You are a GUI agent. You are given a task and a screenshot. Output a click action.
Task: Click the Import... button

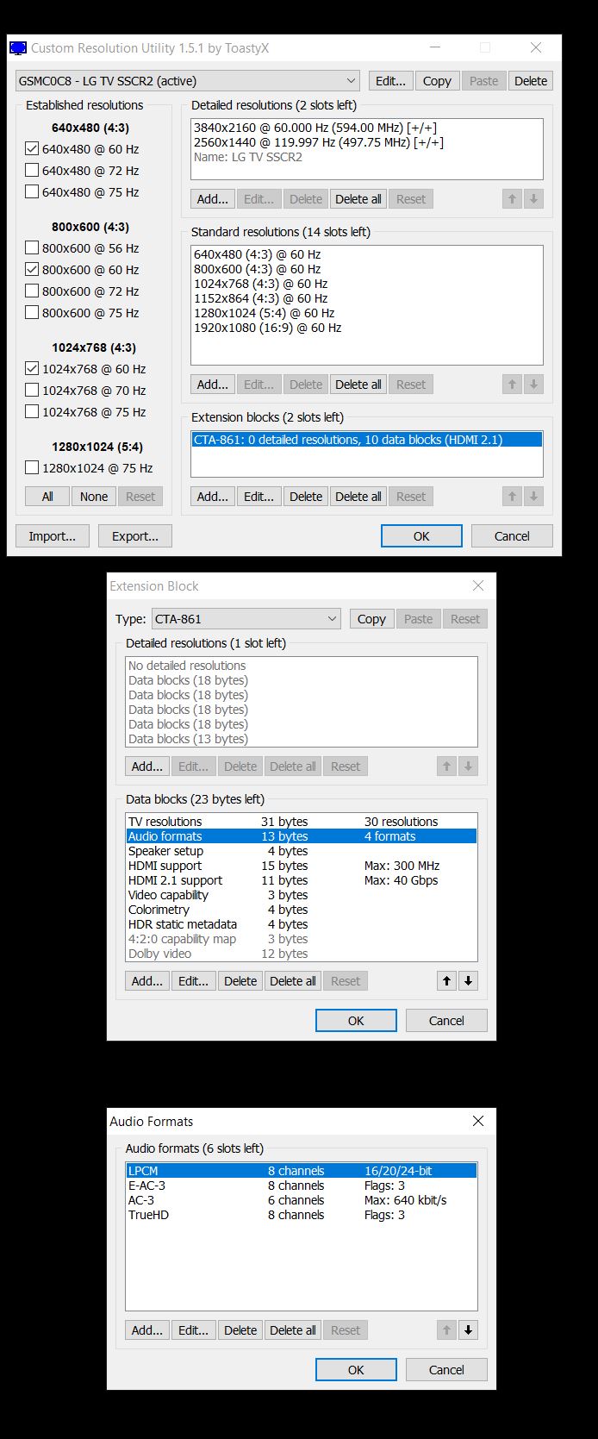tap(52, 536)
